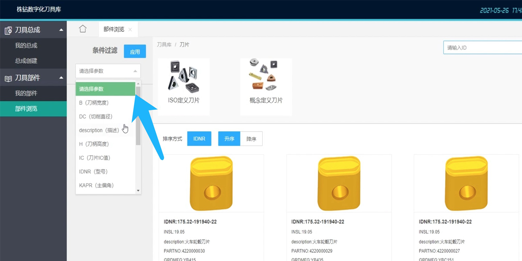Close the 部件浏览 tab
The height and width of the screenshot is (261, 522).
coord(130,30)
